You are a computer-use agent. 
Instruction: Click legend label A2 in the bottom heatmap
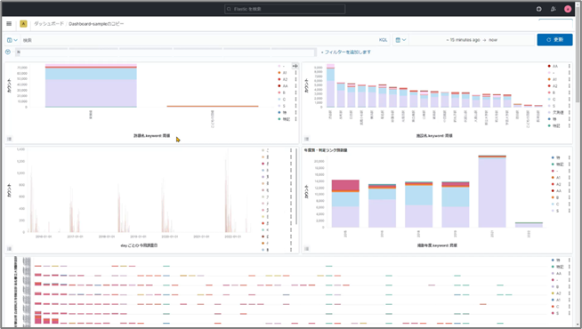tap(558, 293)
